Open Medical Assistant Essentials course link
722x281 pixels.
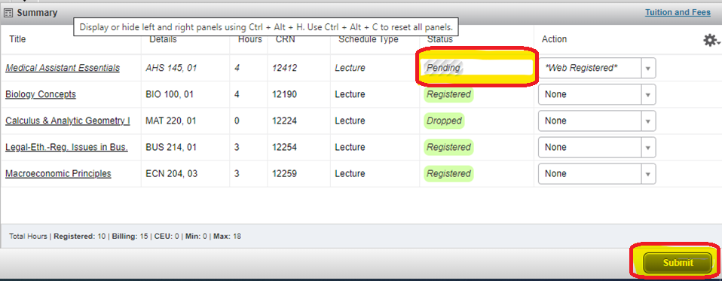pos(63,68)
